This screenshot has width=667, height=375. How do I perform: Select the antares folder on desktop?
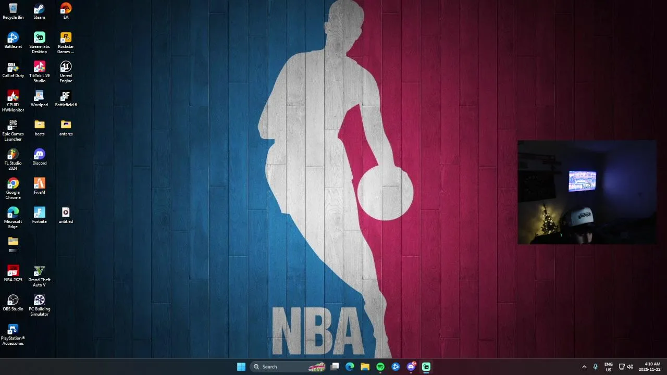pos(66,128)
